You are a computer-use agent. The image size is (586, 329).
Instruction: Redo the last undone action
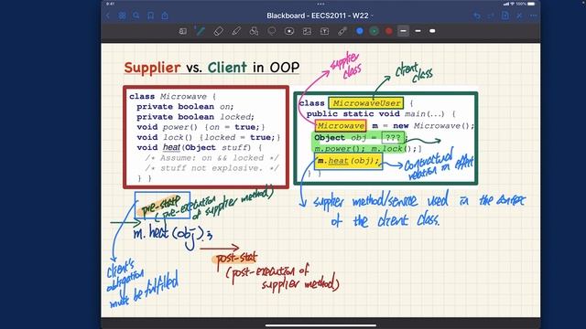(491, 16)
